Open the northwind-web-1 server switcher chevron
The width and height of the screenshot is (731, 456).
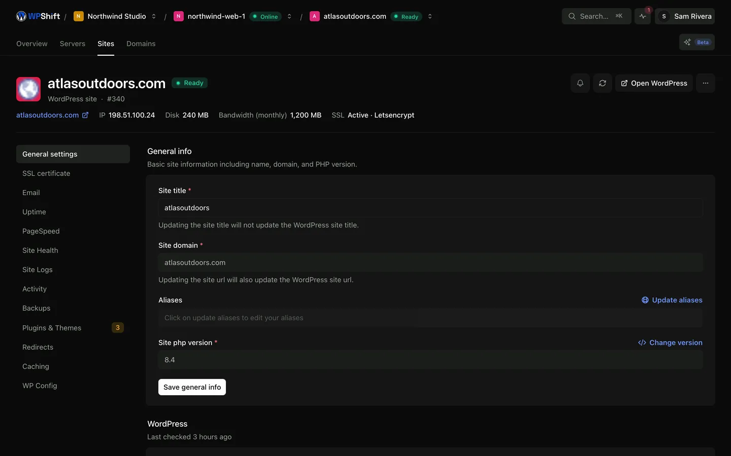point(289,16)
